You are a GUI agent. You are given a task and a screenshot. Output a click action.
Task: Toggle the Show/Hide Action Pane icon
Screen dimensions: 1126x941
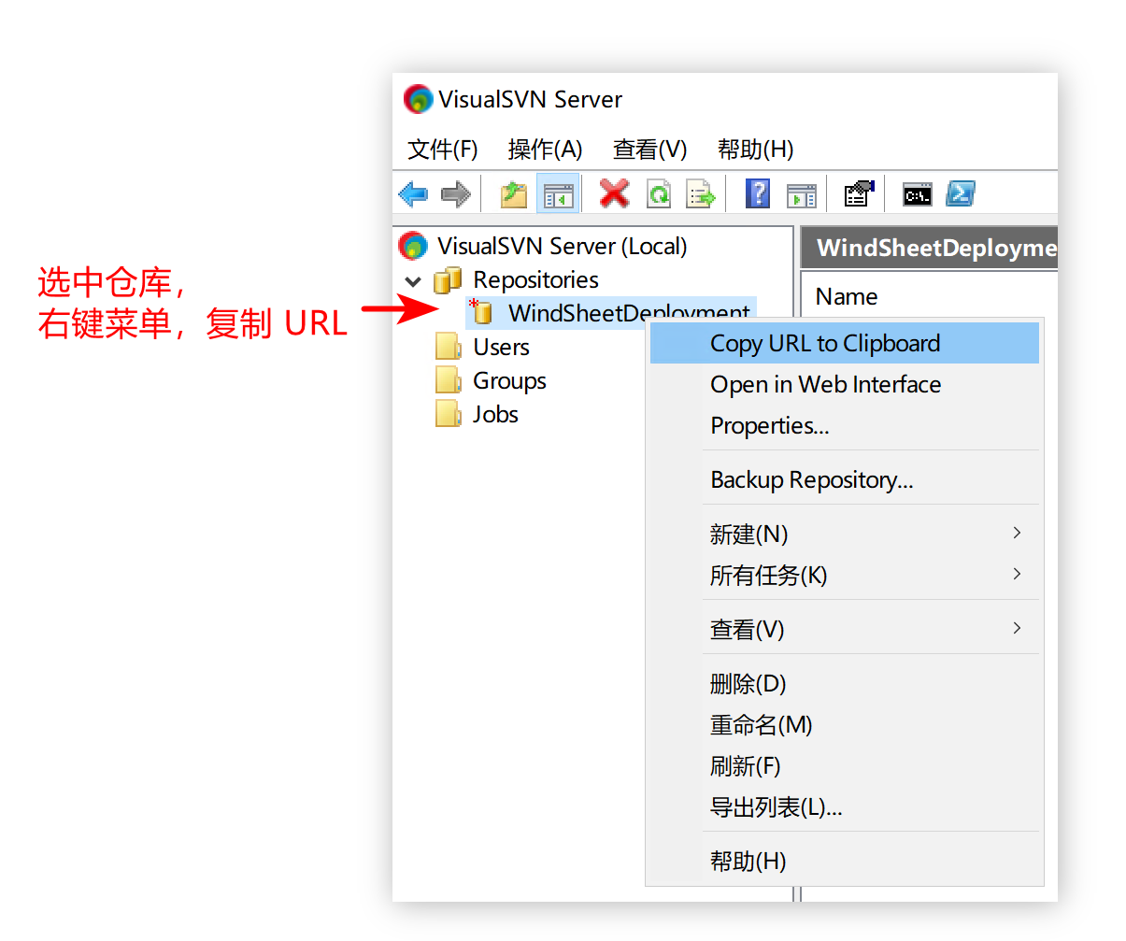click(802, 194)
